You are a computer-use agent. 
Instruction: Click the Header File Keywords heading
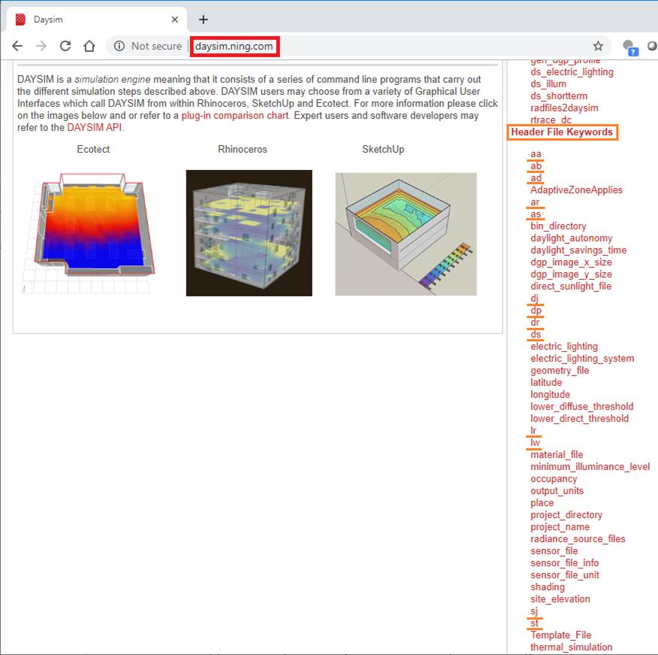pyautogui.click(x=562, y=132)
